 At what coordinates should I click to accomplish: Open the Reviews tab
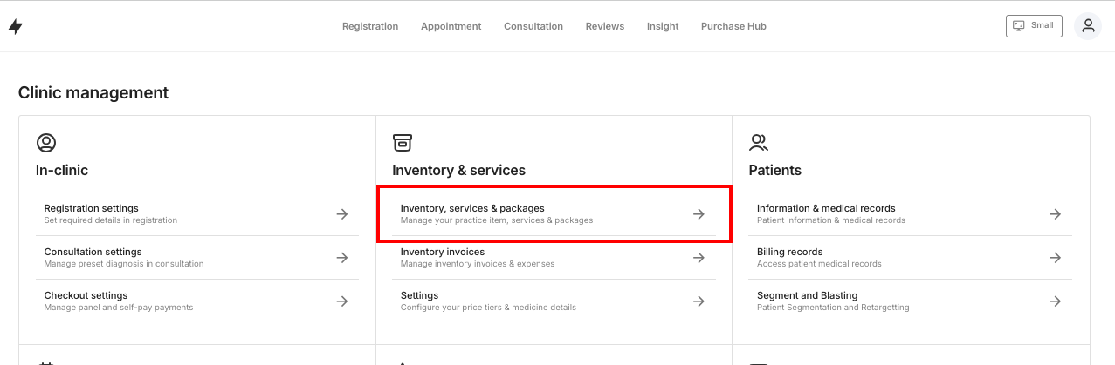tap(605, 26)
